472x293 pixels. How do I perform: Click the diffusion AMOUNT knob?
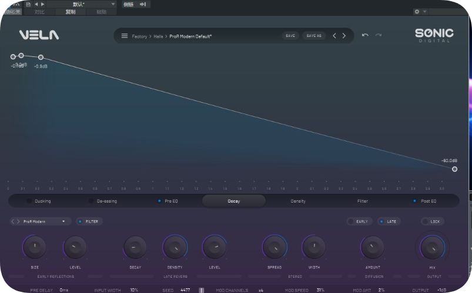click(x=373, y=247)
